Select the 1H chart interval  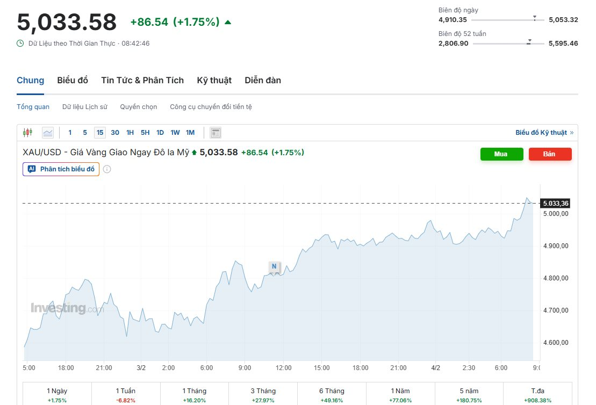(x=130, y=133)
